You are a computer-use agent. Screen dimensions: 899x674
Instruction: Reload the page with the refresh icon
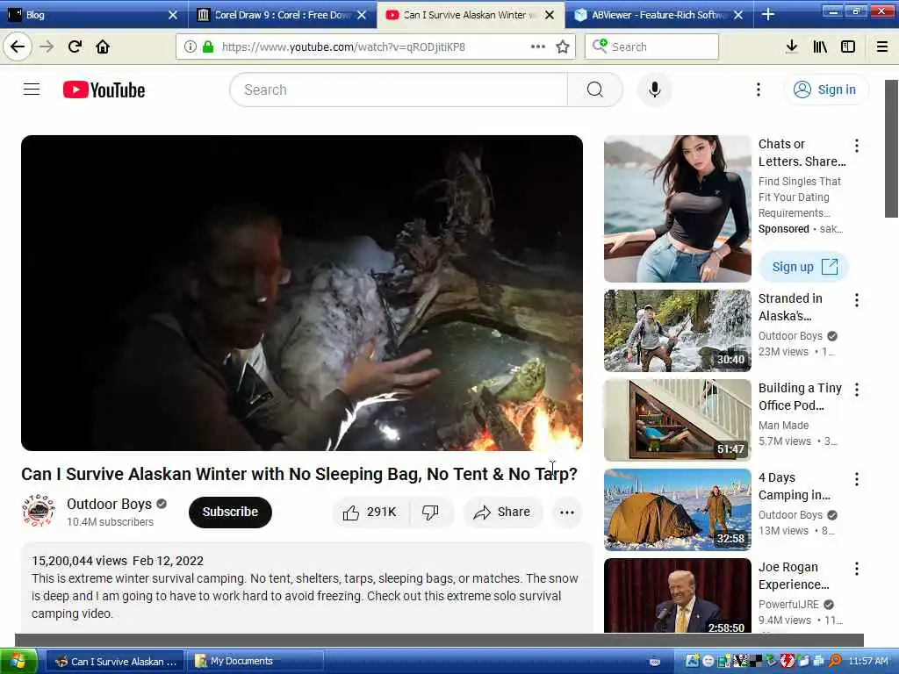click(x=75, y=47)
